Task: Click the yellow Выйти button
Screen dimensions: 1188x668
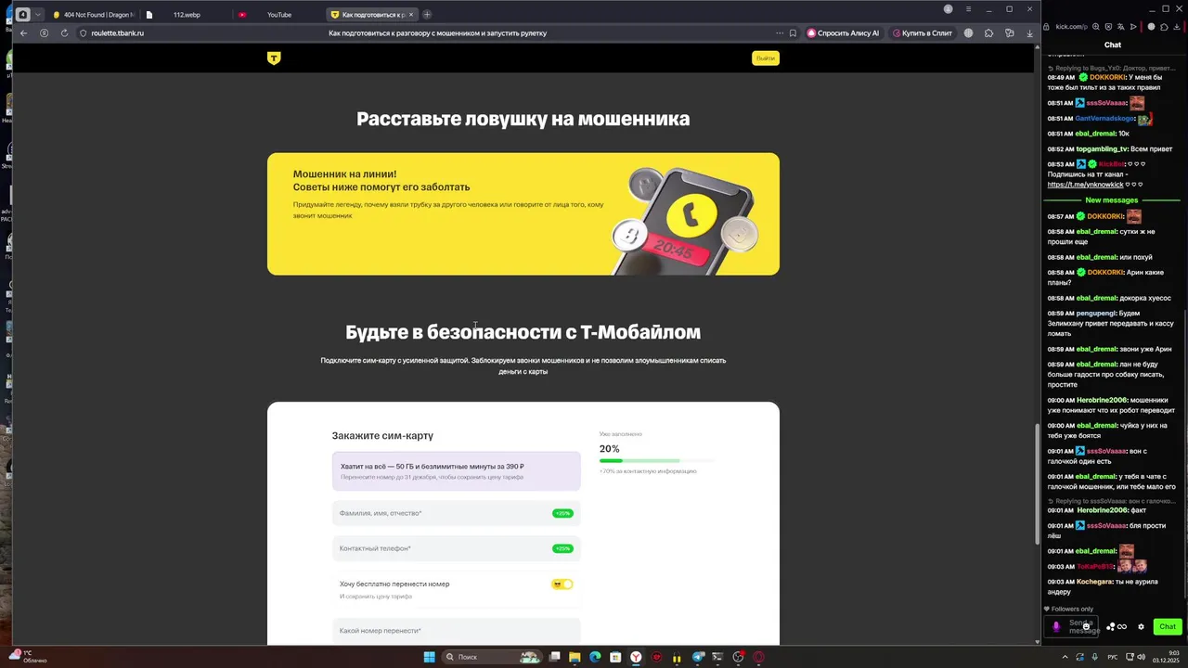Action: [x=765, y=58]
